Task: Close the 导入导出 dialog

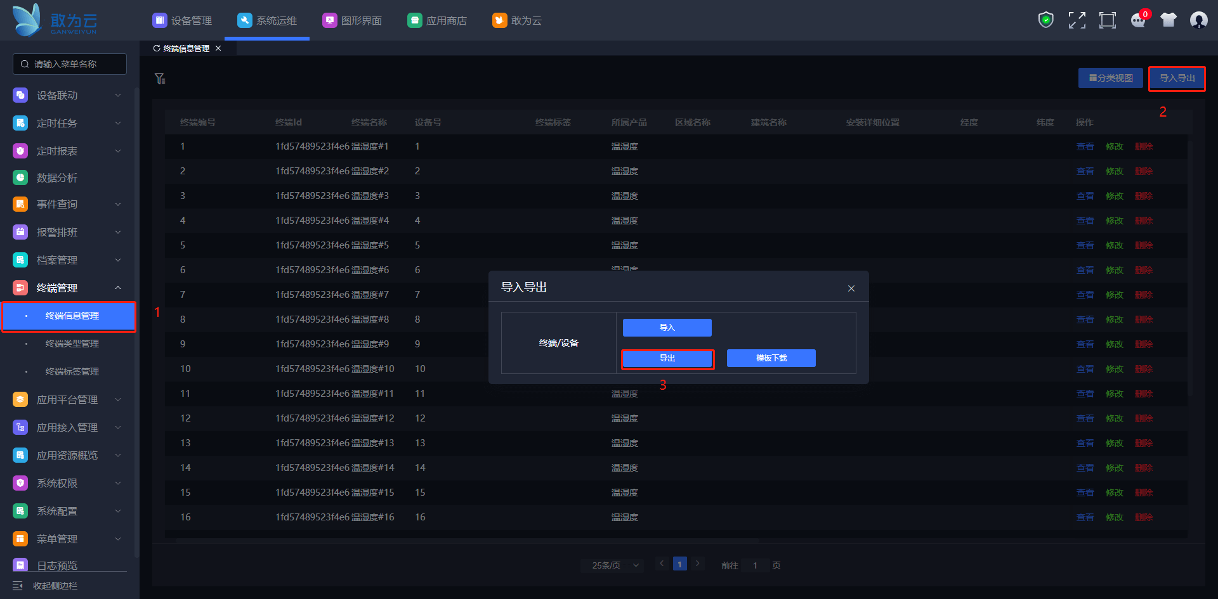Action: (x=851, y=288)
